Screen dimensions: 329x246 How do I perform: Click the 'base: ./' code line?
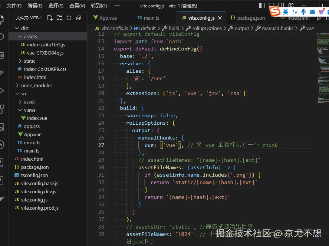(x=136, y=56)
